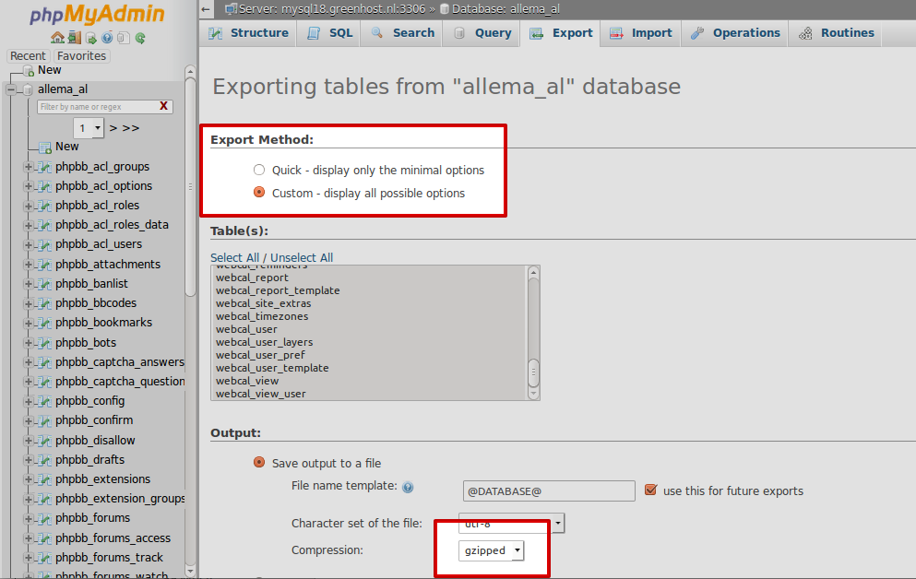Viewport: 916px width, 579px height.
Task: Open phpbb_forums_access table in tree
Action: 113,538
